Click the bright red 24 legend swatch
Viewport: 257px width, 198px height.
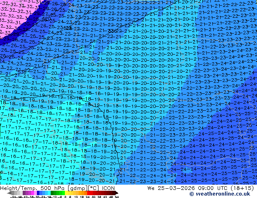pos(88,193)
